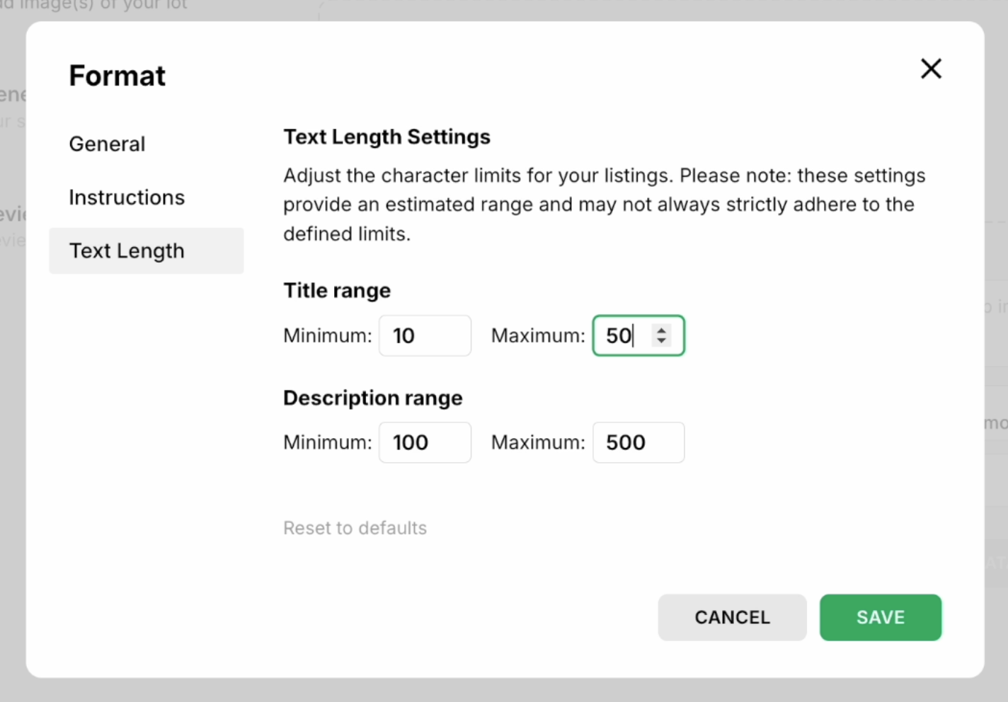Open the General settings tab

tap(107, 144)
